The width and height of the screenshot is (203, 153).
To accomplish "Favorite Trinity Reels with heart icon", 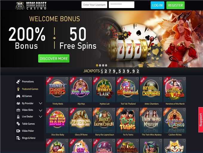I will click(x=67, y=79).
